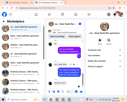
Task: Open a new browser tab
Action: (x=66, y=3)
